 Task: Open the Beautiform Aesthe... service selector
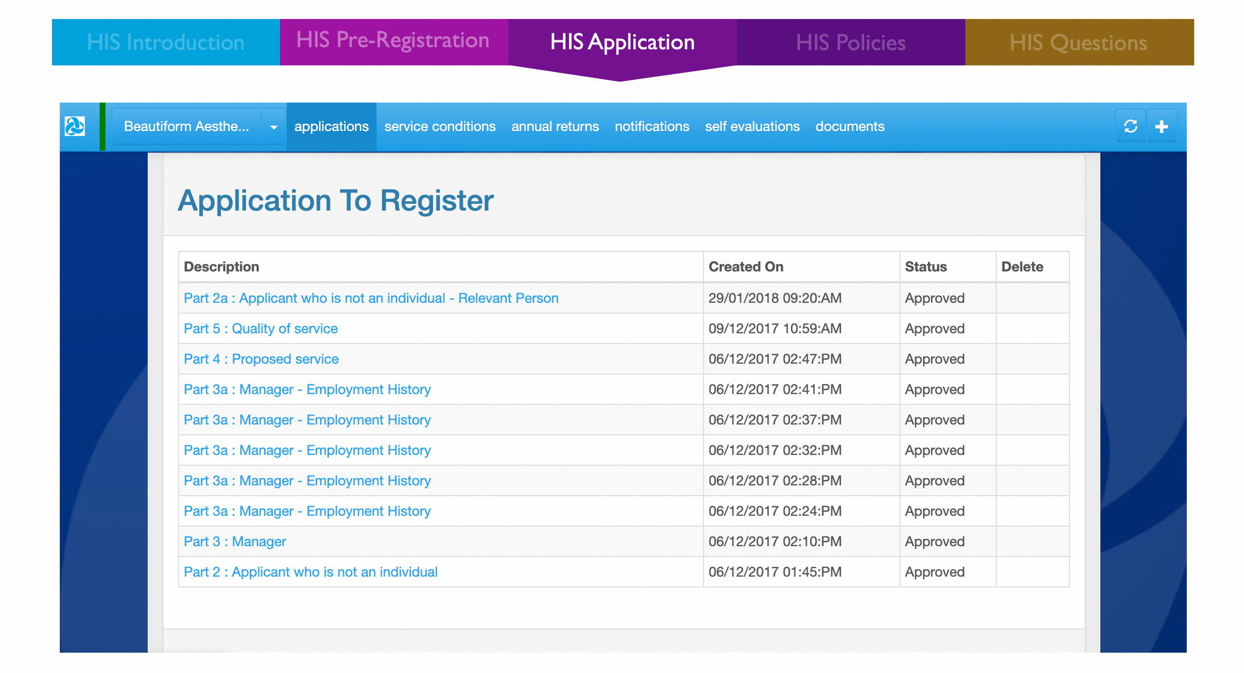(x=187, y=126)
